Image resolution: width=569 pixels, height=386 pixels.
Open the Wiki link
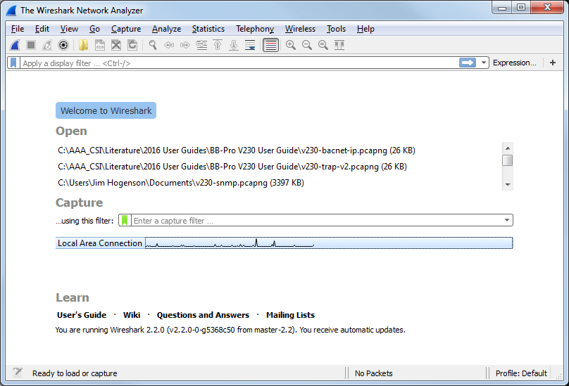coord(132,315)
